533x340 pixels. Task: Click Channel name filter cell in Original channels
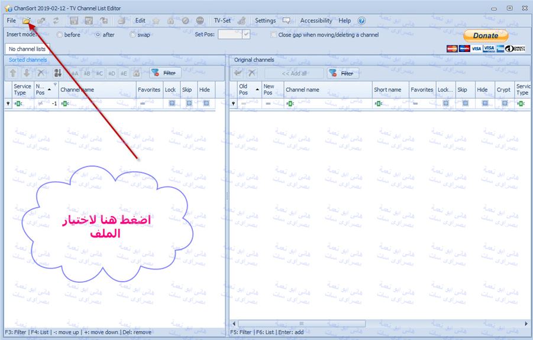(328, 103)
